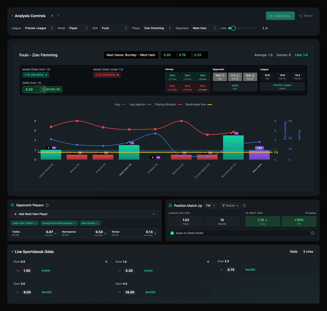Click the Model Odds Over 1.76 badge

pyautogui.click(x=36, y=75)
